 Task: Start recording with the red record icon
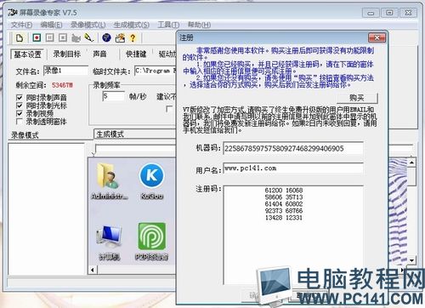37,37
